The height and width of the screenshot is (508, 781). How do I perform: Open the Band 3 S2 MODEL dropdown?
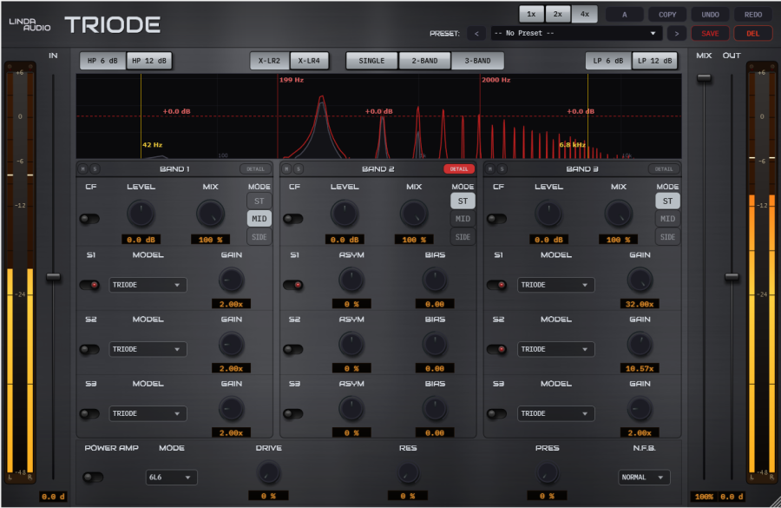(x=556, y=349)
